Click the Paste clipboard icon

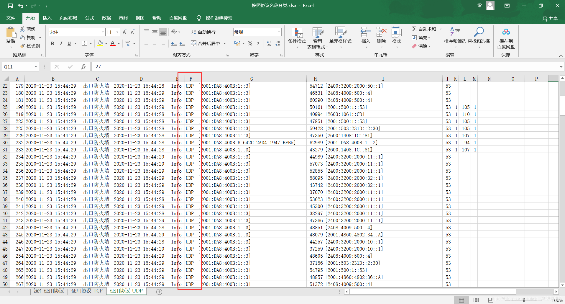[x=11, y=32]
